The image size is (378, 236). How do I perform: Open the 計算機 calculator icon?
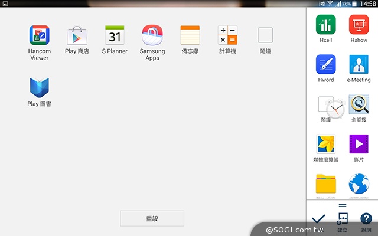tap(227, 35)
